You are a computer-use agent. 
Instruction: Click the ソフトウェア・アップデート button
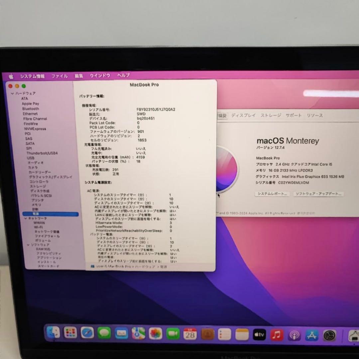[x=318, y=194]
